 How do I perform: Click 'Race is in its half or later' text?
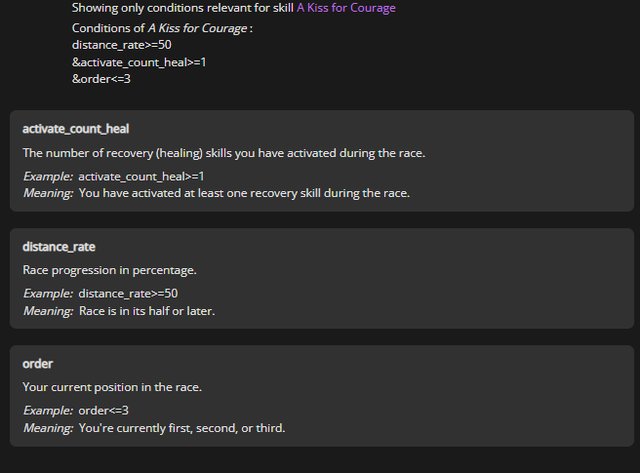[147, 311]
